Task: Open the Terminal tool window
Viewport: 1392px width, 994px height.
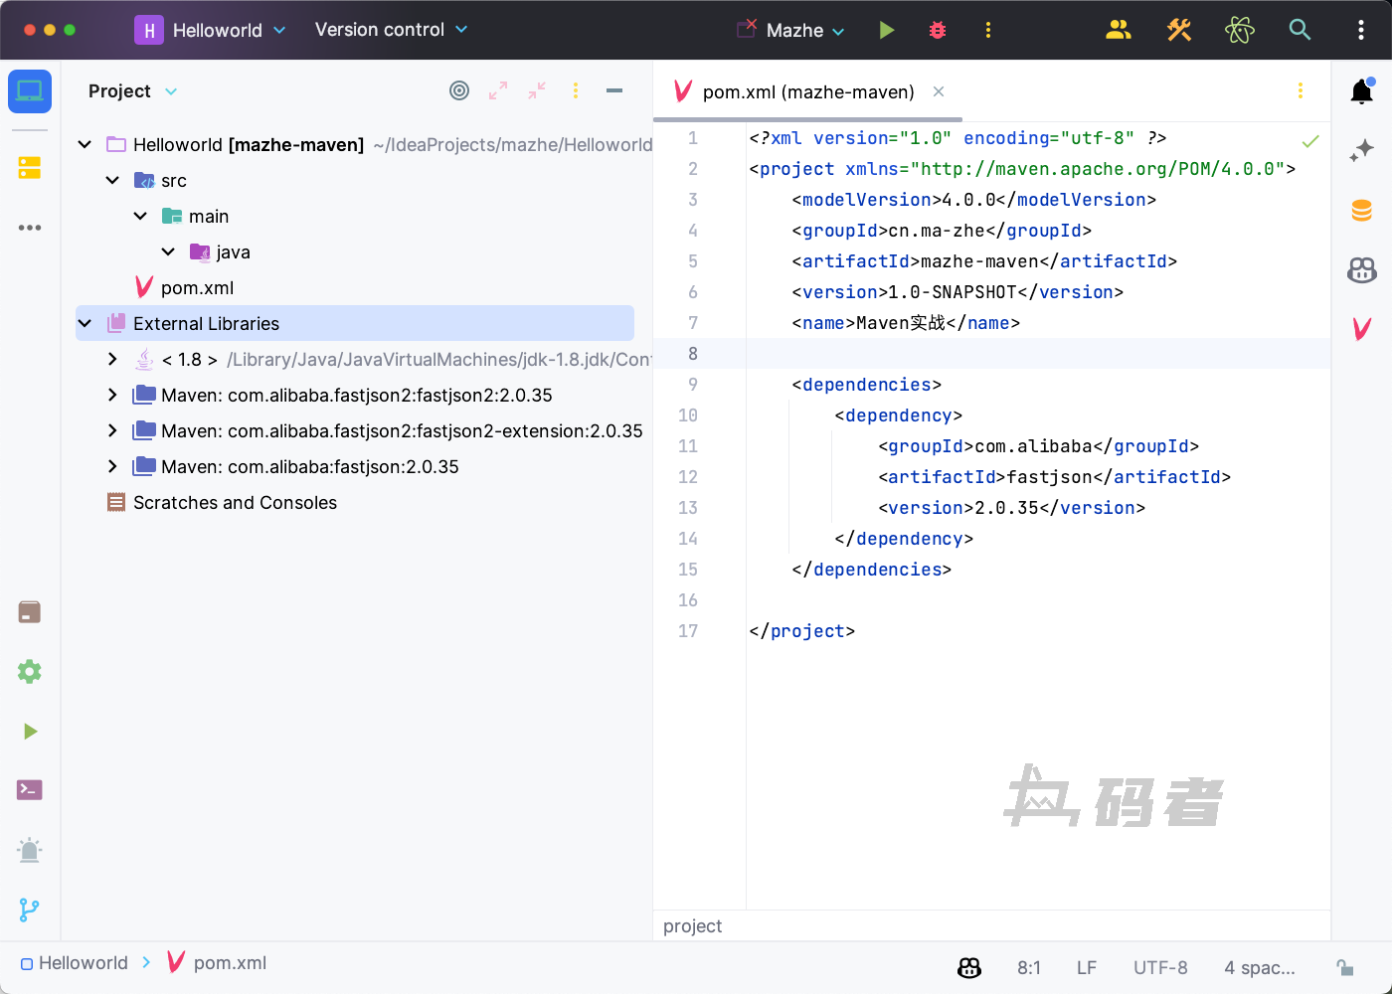Action: point(30,790)
